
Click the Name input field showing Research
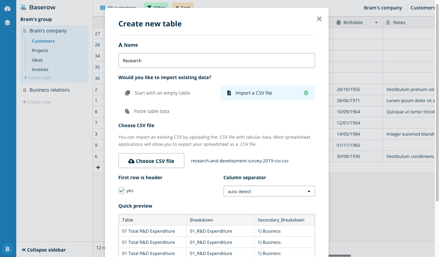(x=216, y=60)
